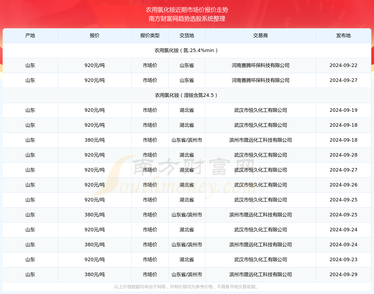Click 湖北省 in the 2024-09-28 row

(x=187, y=155)
